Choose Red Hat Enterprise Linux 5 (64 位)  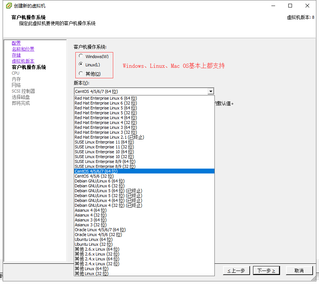tap(144, 108)
